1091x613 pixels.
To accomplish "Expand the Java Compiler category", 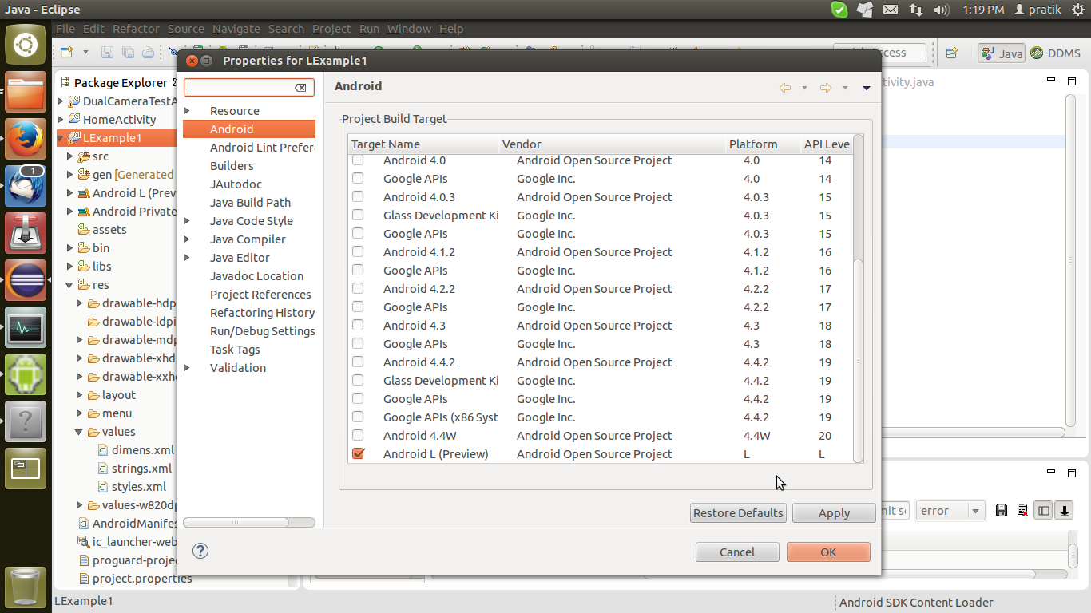I will click(x=187, y=239).
